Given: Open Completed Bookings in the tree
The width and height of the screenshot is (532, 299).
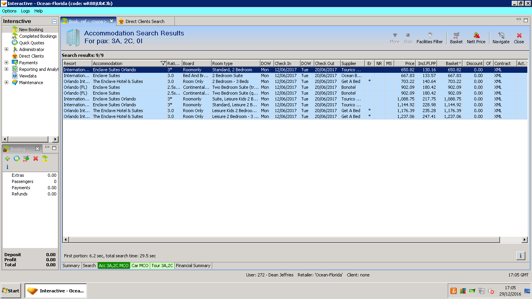Looking at the screenshot, I should click(38, 36).
